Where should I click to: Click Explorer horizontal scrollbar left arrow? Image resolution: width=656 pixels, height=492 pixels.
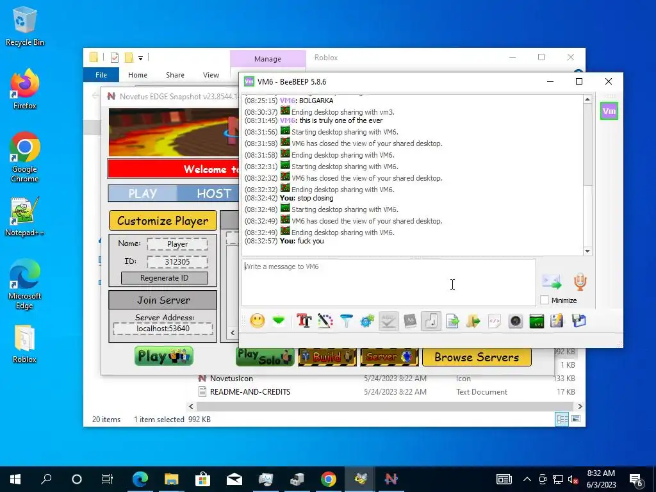tap(191, 406)
